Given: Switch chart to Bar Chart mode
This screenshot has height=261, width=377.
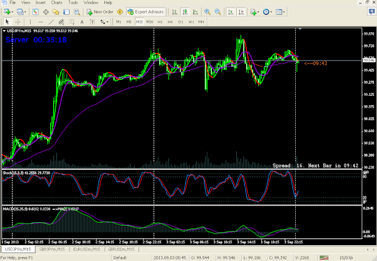Looking at the screenshot, I should coord(174,12).
